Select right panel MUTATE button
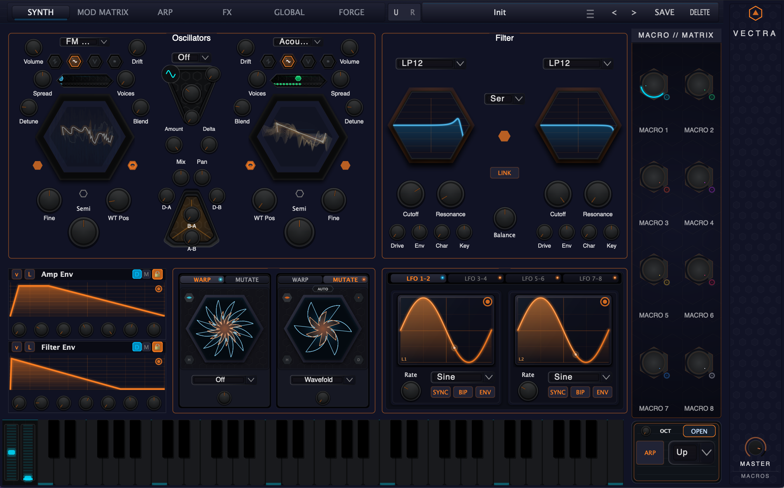This screenshot has width=784, height=488. tap(345, 280)
